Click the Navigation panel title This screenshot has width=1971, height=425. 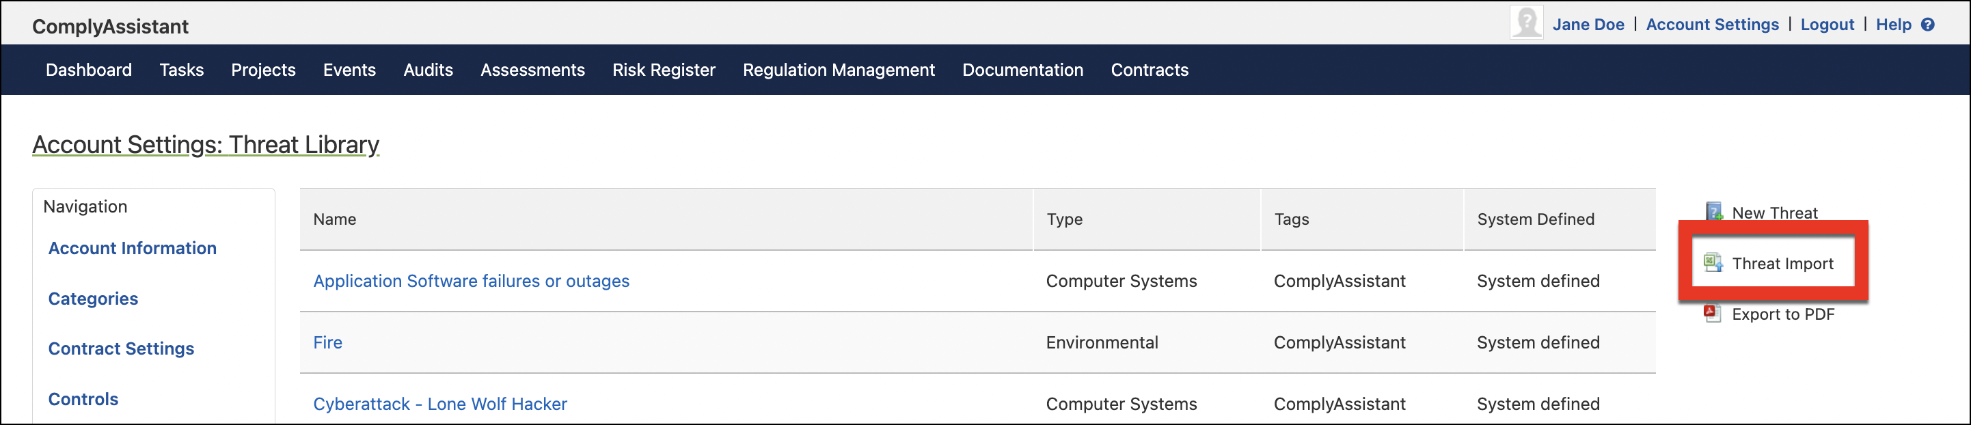85,206
